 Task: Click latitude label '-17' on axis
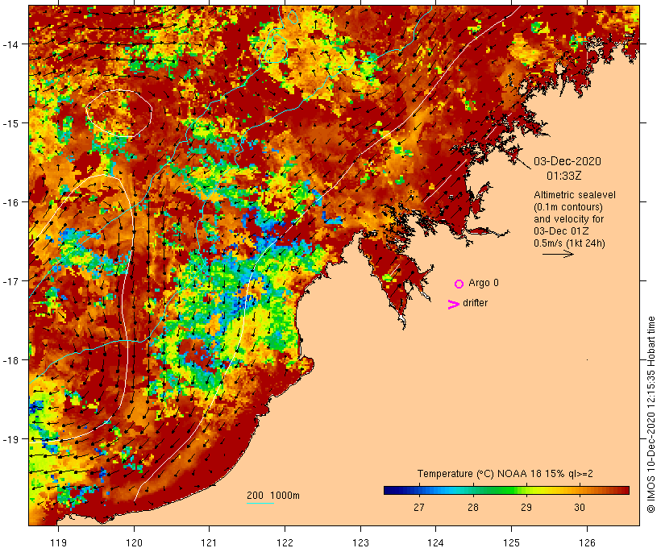(10, 281)
